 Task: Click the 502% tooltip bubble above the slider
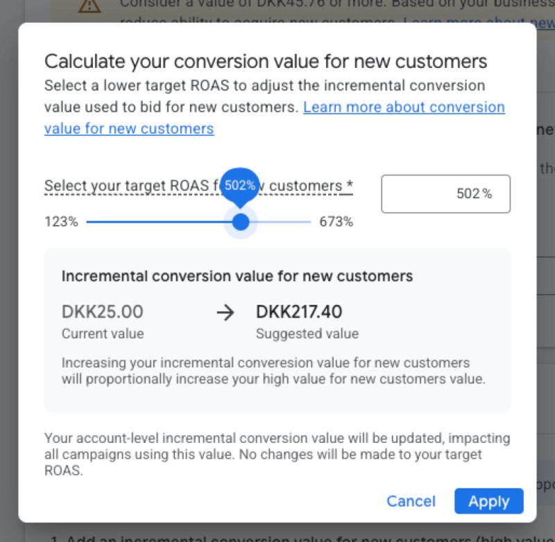click(239, 185)
